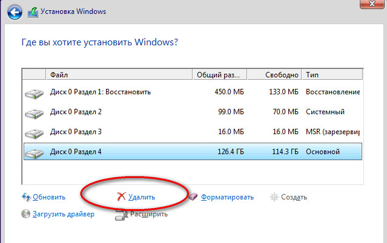Click the Форматировать link
The width and height of the screenshot is (387, 243).
click(227, 197)
